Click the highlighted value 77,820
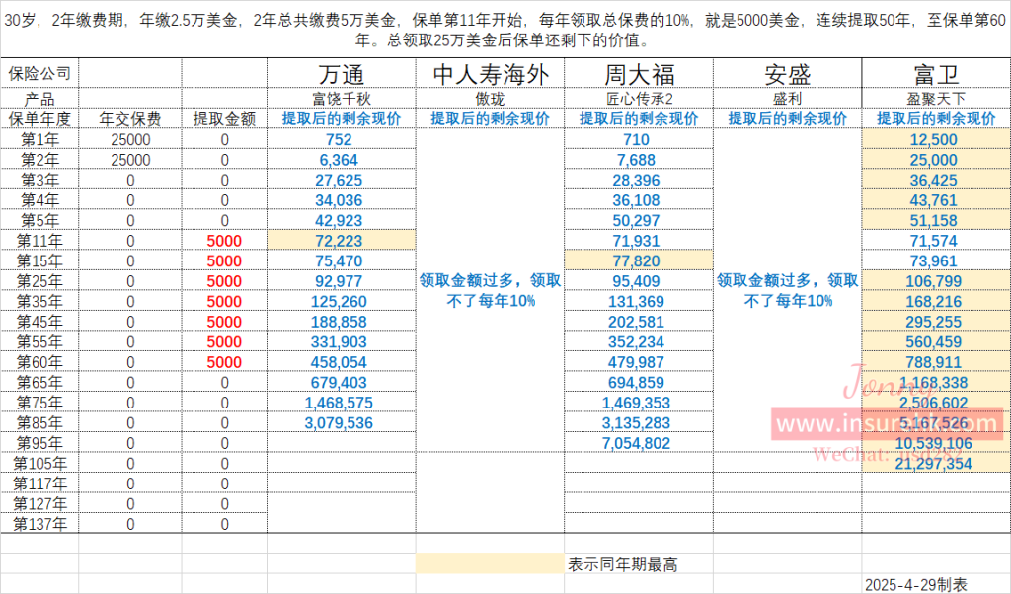The image size is (1011, 594). 636,260
